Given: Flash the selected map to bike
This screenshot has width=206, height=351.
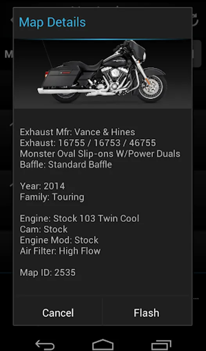Looking at the screenshot, I should (147, 313).
